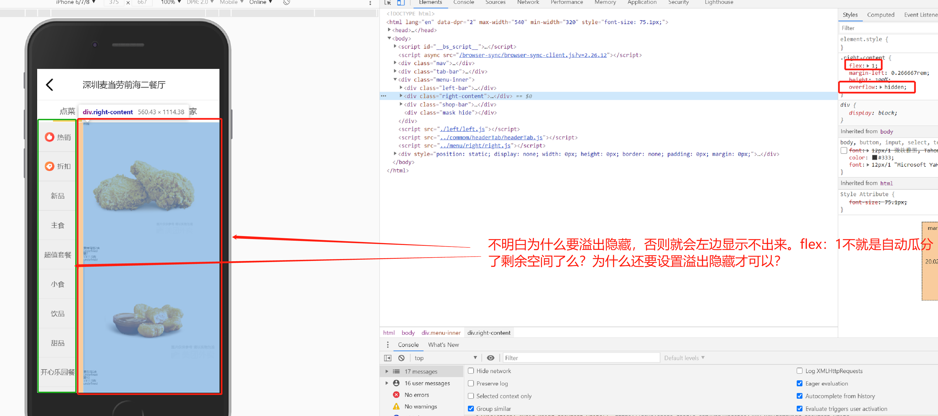Click the back arrow in phone header
Image resolution: width=938 pixels, height=416 pixels.
[50, 85]
